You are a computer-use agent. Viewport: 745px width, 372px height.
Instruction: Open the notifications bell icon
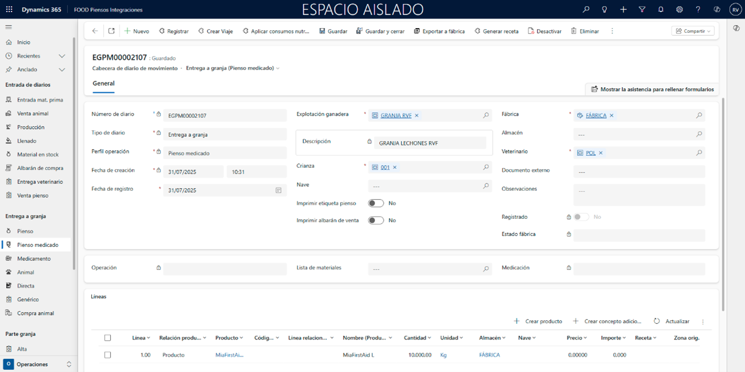click(661, 10)
